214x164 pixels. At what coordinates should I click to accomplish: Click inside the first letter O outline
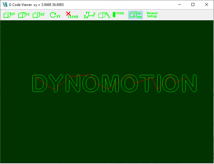point(91,83)
